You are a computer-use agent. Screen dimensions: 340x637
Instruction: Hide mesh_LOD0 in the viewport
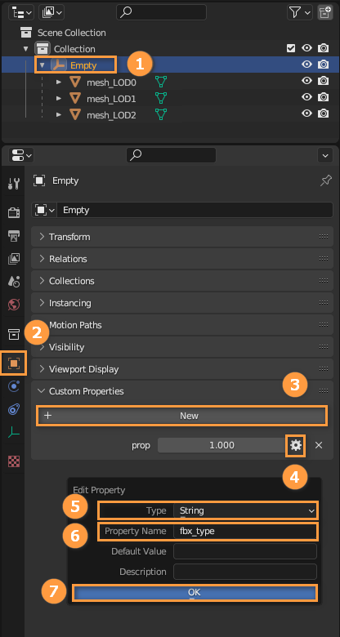[306, 81]
